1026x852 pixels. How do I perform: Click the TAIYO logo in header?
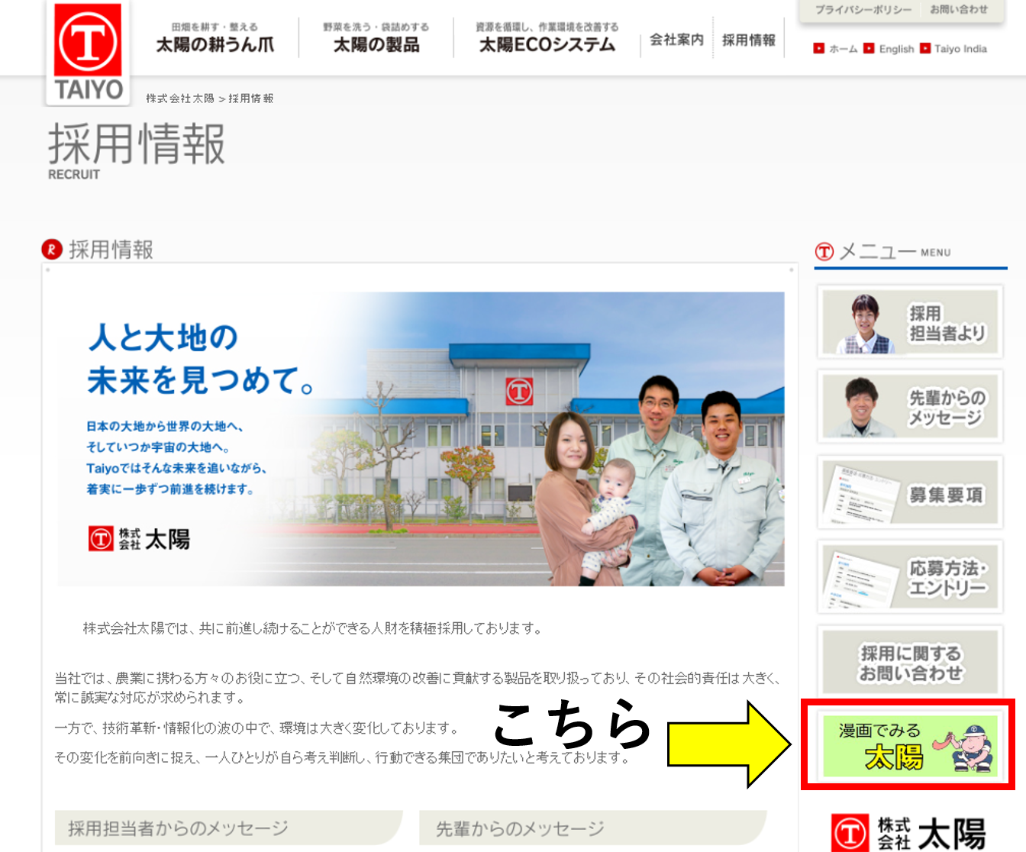(89, 53)
